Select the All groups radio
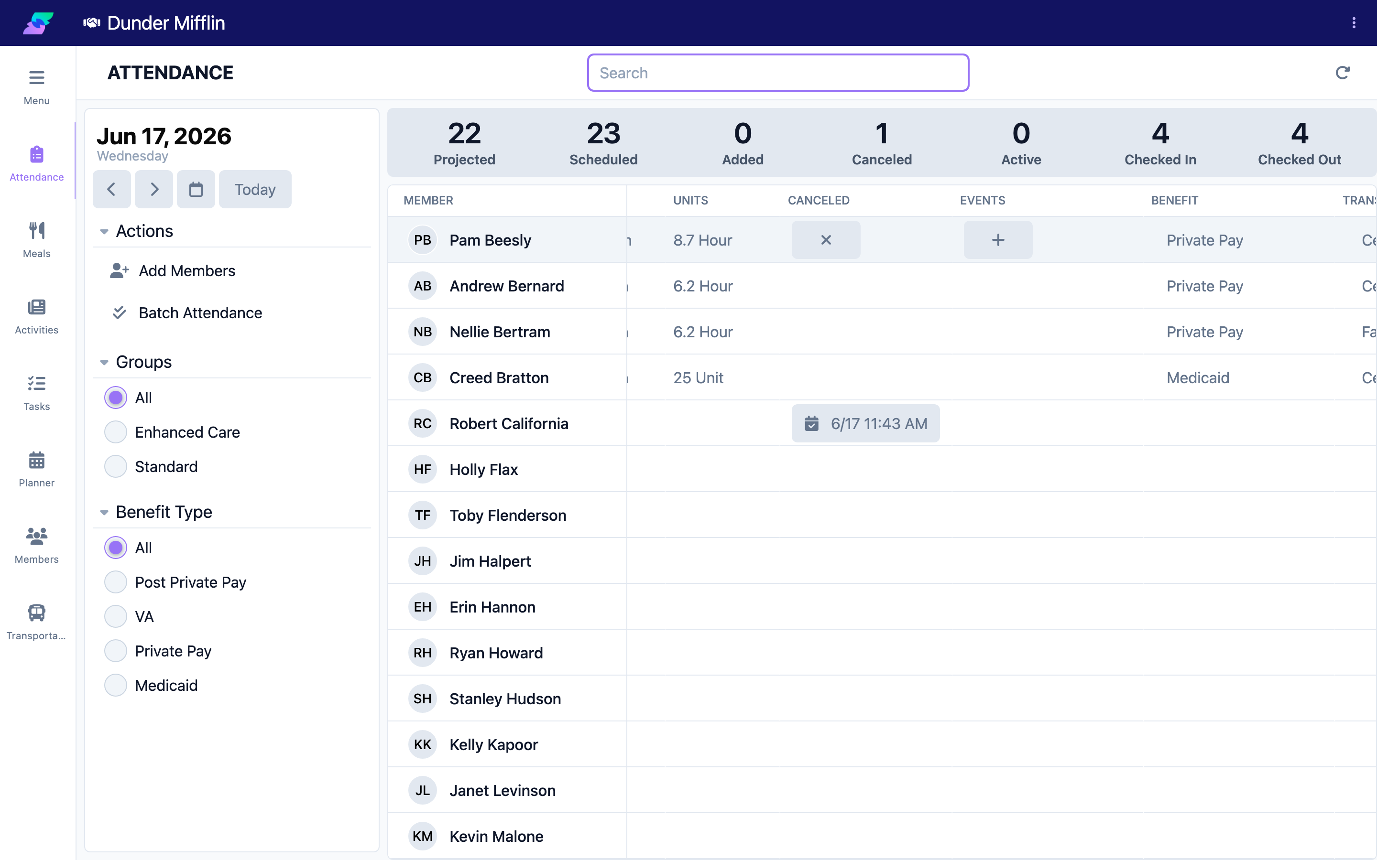The height and width of the screenshot is (860, 1377). pyautogui.click(x=116, y=398)
